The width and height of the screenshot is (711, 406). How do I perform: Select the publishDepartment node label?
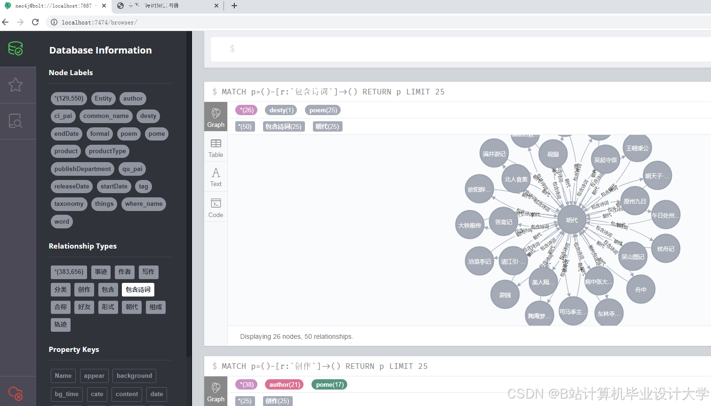pos(82,169)
